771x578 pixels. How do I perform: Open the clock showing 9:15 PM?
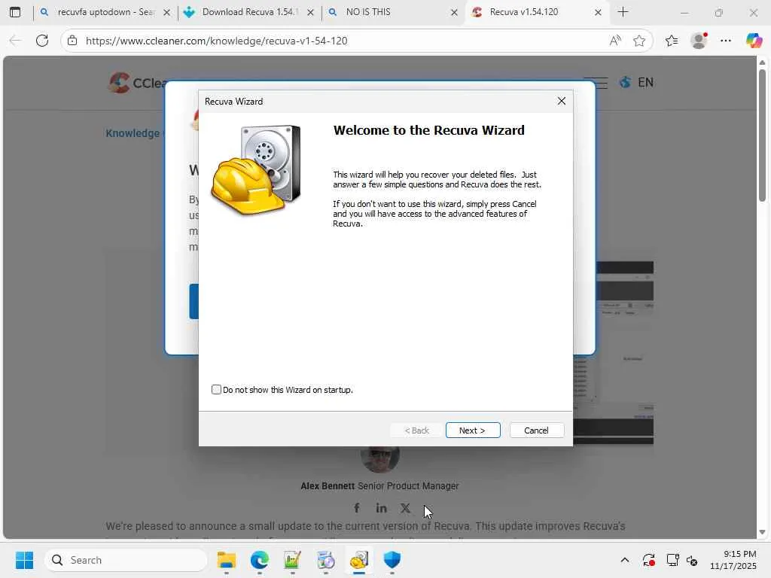[x=733, y=560]
